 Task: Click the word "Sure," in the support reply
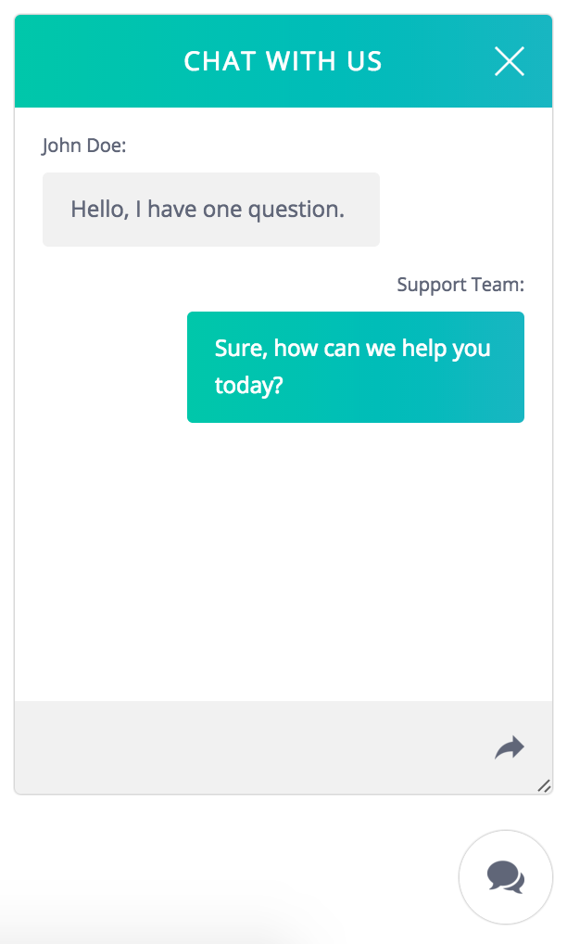[241, 350]
